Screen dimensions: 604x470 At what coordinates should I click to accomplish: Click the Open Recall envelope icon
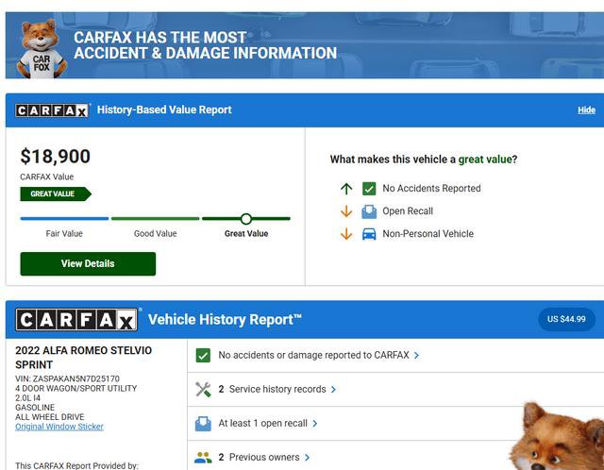click(x=369, y=211)
